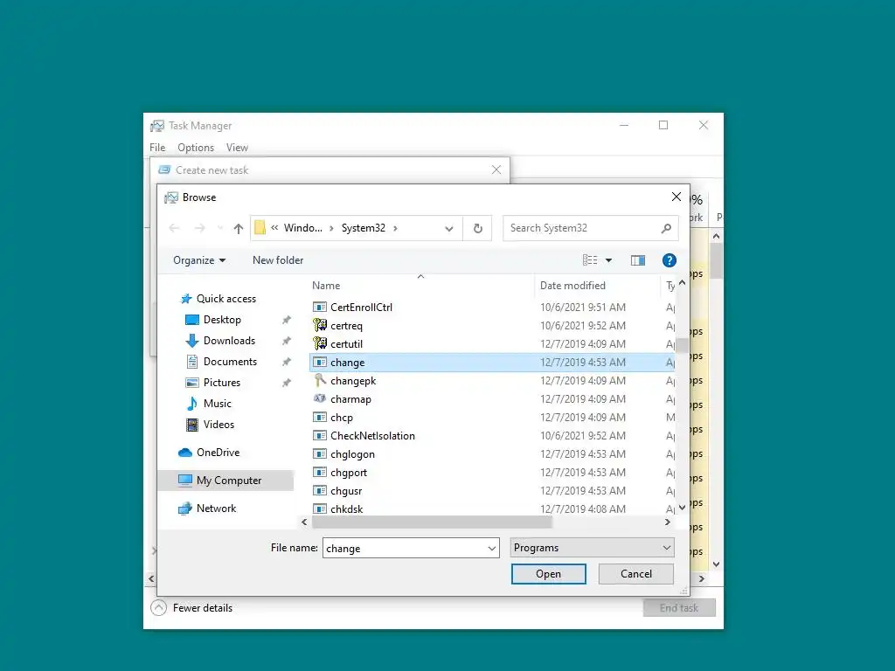The image size is (895, 671).
Task: Click the Cancel button
Action: click(x=636, y=574)
